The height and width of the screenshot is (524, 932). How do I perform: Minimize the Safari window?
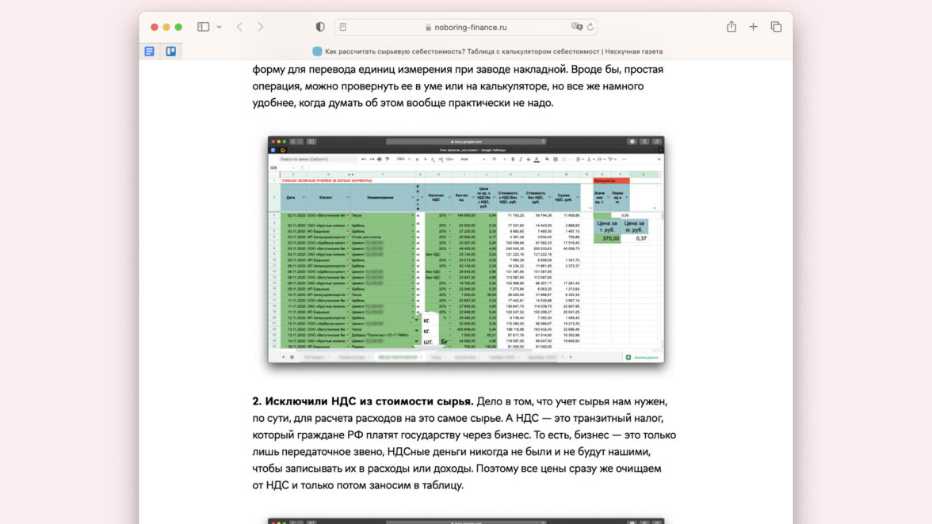[x=166, y=27]
